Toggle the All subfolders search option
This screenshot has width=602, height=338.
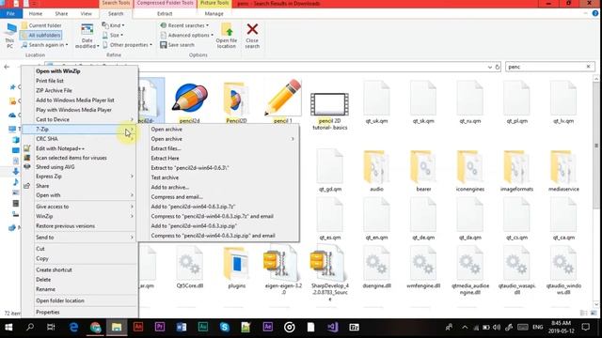40,36
